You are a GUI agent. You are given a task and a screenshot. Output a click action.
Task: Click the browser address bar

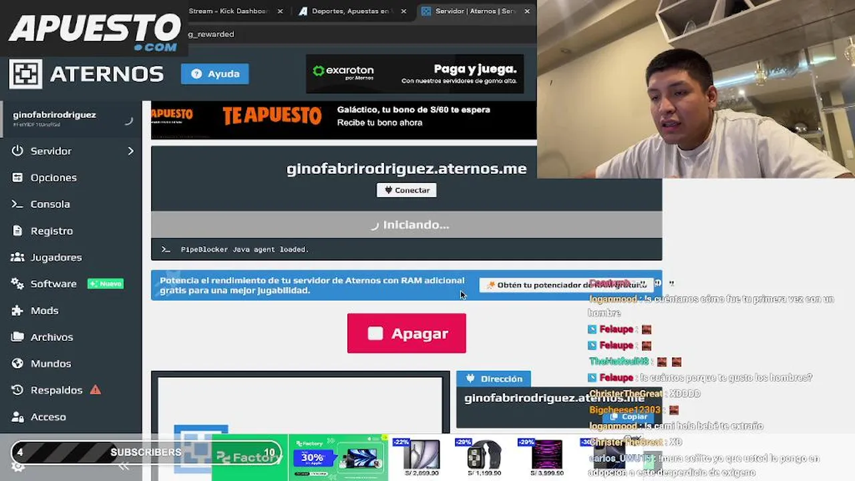pos(361,34)
